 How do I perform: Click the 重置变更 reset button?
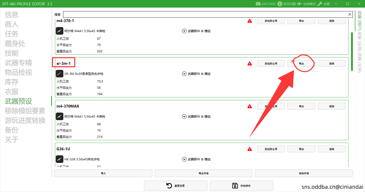pos(176,186)
